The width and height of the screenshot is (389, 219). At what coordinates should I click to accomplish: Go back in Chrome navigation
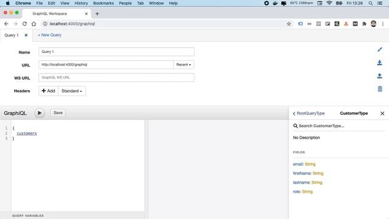click(6, 24)
